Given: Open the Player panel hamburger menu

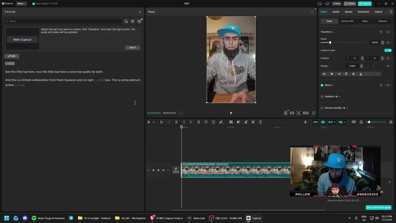Looking at the screenshot, I should (312, 12).
